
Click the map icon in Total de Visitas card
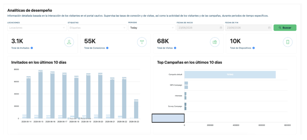(x=215, y=42)
